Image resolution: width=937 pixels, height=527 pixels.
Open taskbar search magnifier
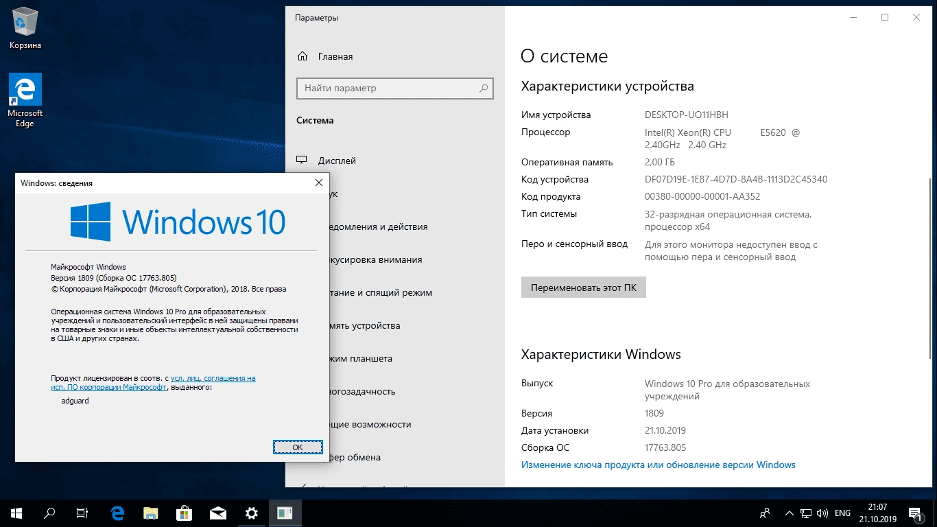click(49, 513)
